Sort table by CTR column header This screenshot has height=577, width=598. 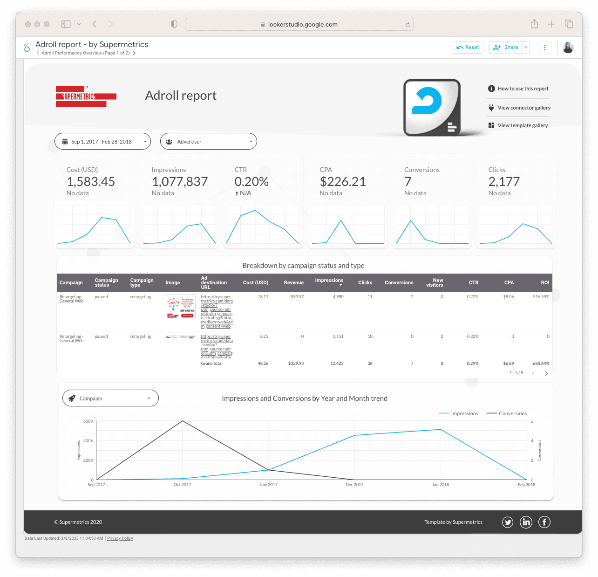tap(474, 282)
